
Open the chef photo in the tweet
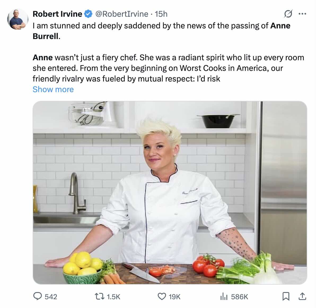click(170, 192)
